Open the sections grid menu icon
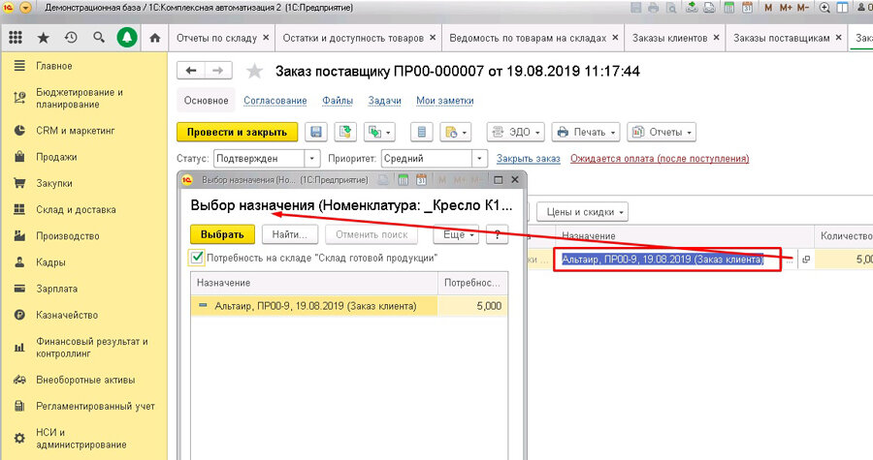This screenshot has height=460, width=873. coord(16,38)
